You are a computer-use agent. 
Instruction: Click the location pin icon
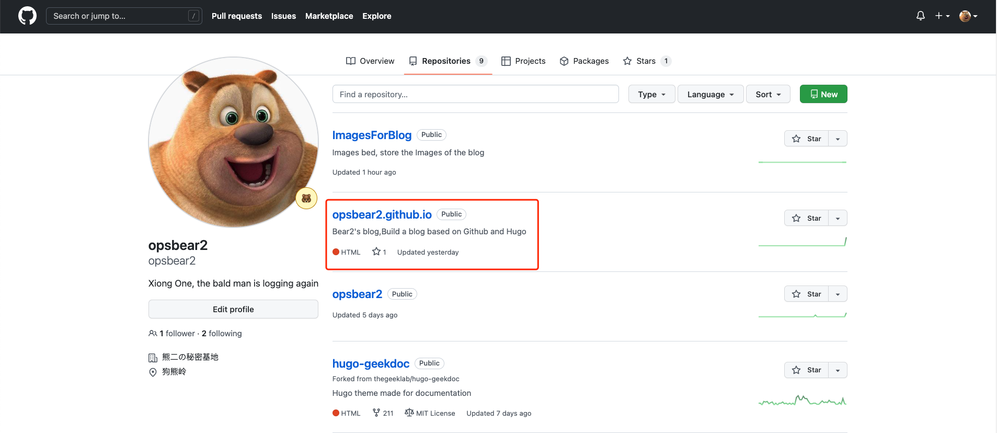pos(153,372)
